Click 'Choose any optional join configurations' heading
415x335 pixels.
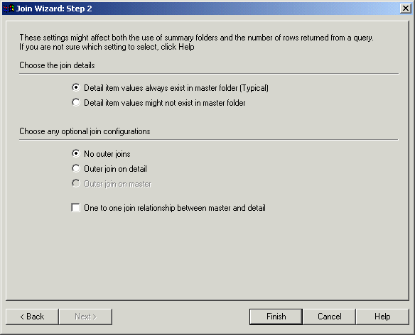tap(85, 131)
